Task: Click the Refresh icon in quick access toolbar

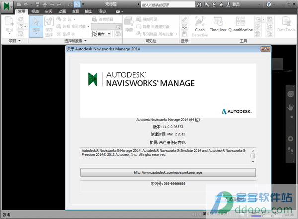Action: [x=70, y=4]
